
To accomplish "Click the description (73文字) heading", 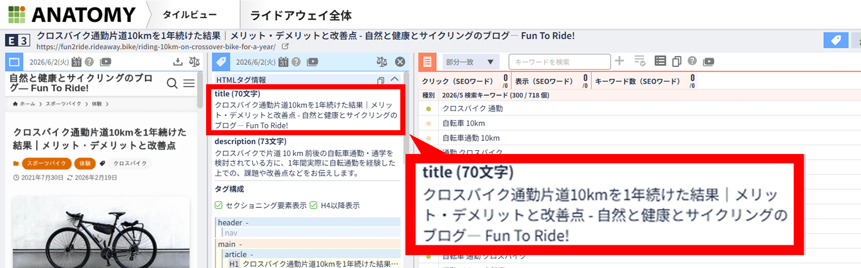I will click(250, 141).
